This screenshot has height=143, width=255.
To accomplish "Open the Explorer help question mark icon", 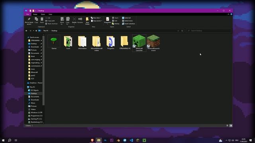I will coord(231,14).
